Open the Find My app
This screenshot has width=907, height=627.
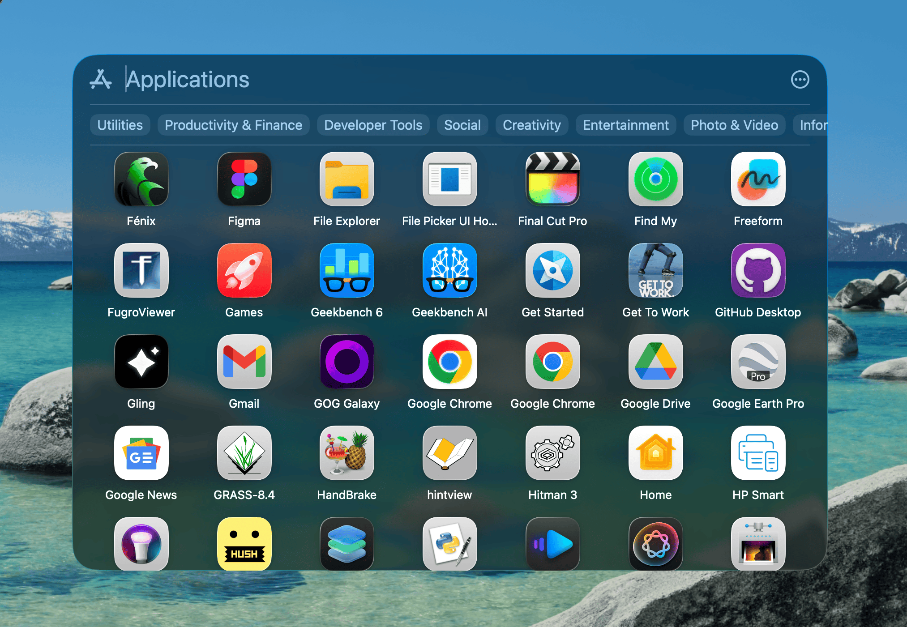[655, 179]
